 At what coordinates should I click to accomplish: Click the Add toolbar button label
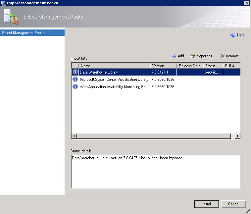[x=181, y=56]
